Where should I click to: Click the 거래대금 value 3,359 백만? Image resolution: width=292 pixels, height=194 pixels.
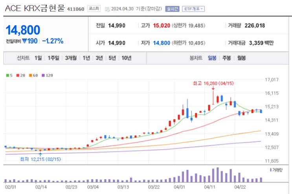[261, 43]
